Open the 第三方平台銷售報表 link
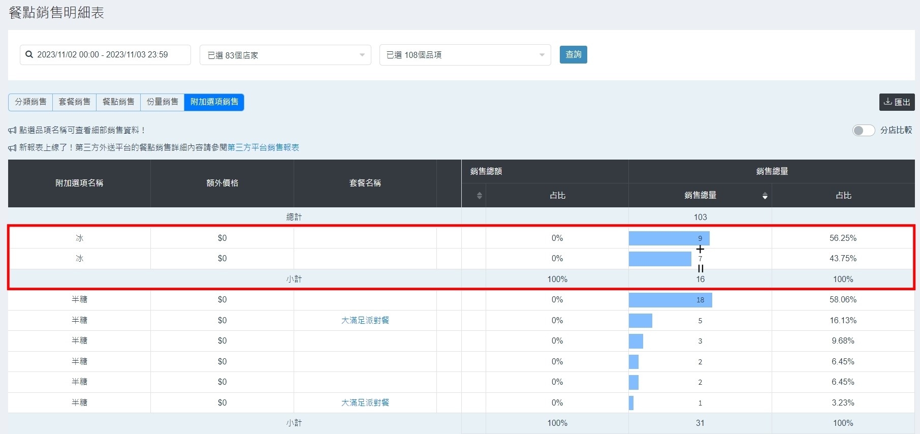 coord(263,148)
